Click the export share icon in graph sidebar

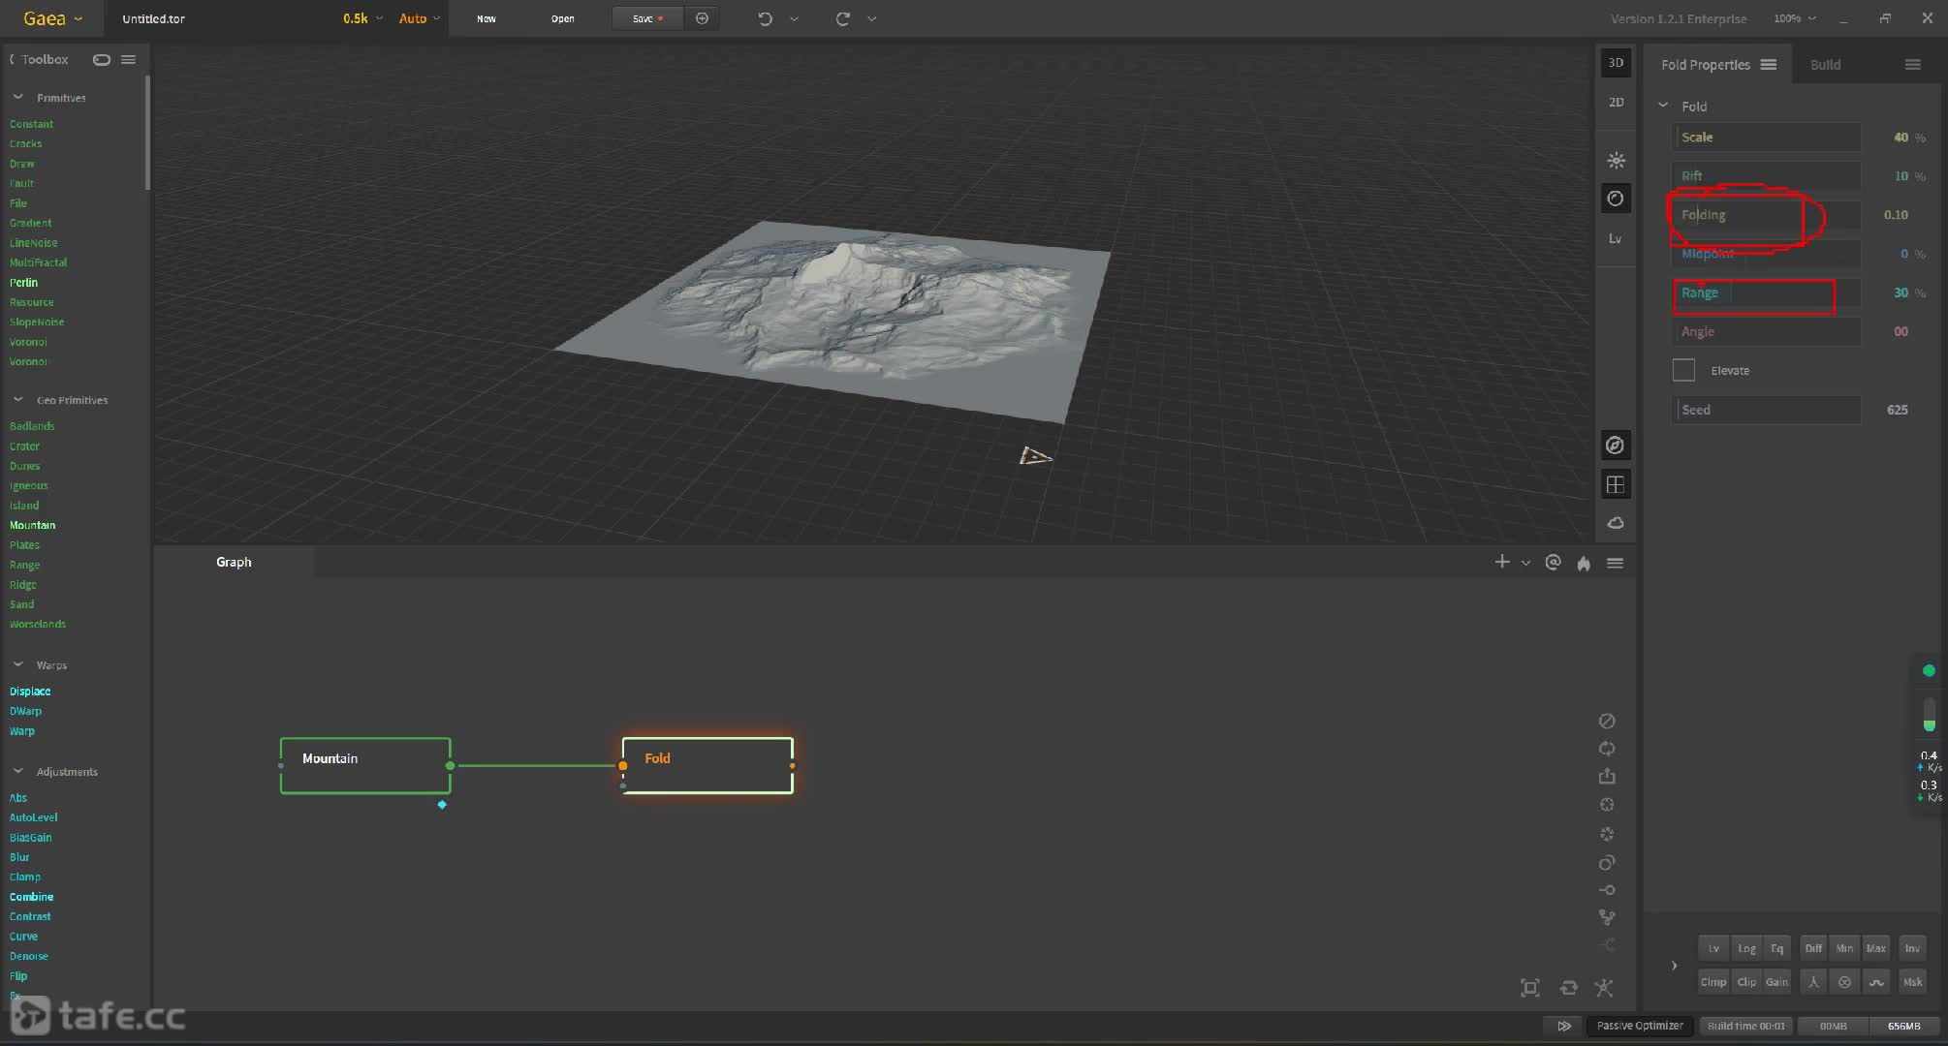[1607, 776]
